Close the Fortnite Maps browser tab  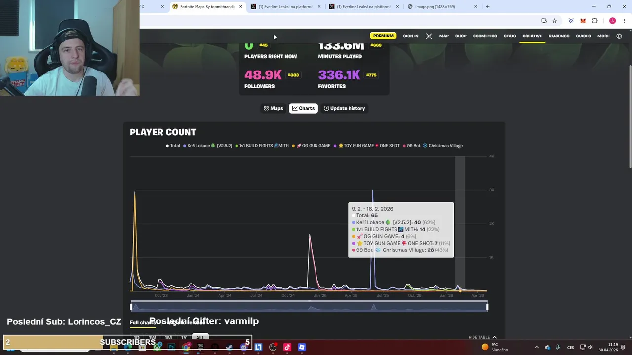click(x=240, y=6)
